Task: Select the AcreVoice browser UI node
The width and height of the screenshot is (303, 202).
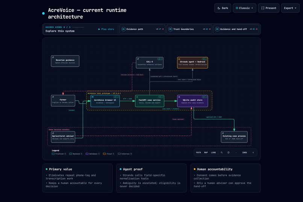Action: [x=105, y=101]
